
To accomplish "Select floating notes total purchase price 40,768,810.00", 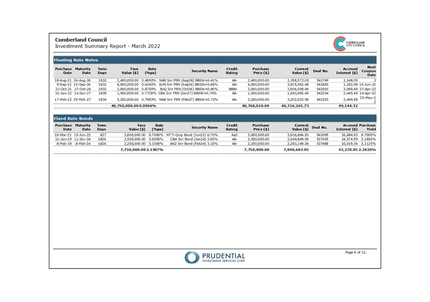I will pos(255,106).
